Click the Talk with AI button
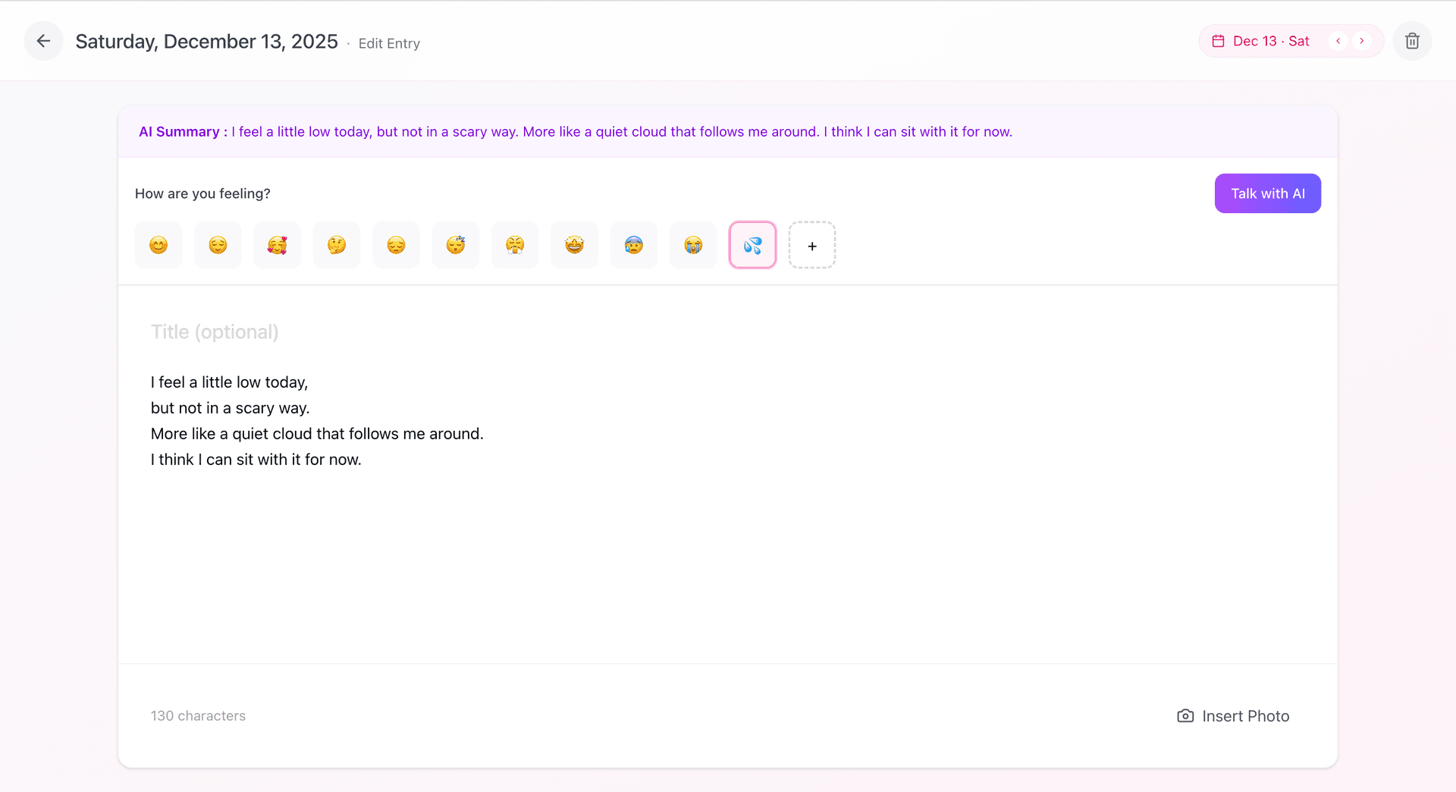The width and height of the screenshot is (1456, 792). pyautogui.click(x=1267, y=193)
